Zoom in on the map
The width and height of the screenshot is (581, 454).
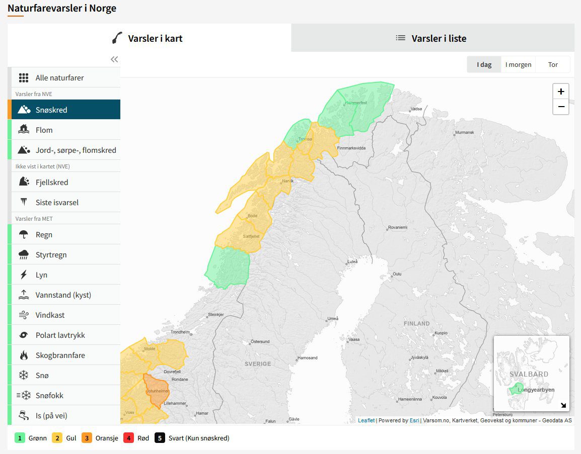pos(560,92)
